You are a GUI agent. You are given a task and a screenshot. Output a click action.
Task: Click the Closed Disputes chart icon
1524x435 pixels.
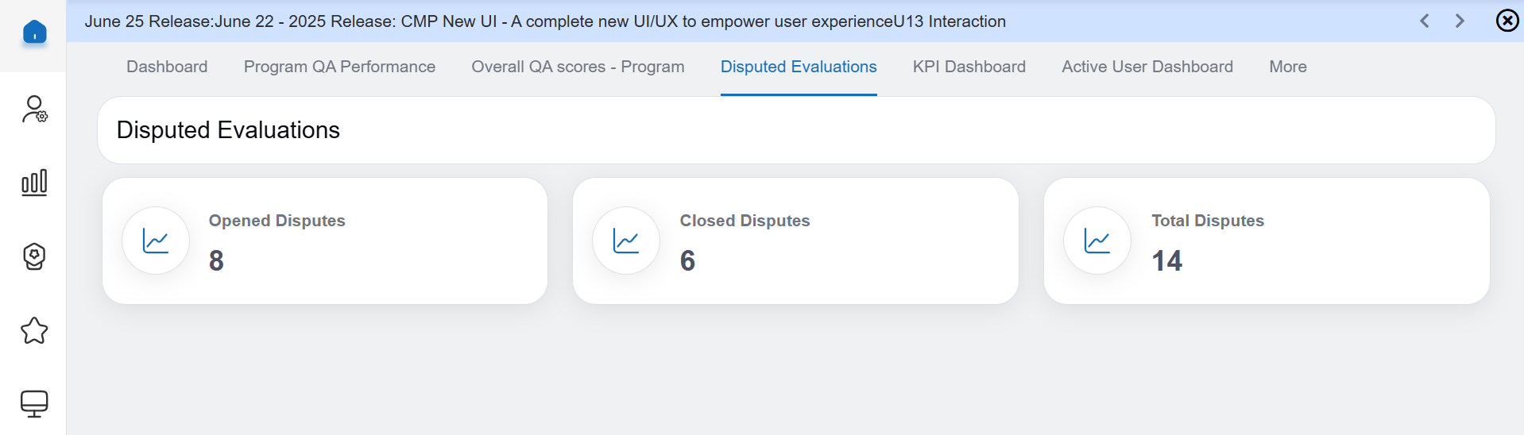click(626, 241)
